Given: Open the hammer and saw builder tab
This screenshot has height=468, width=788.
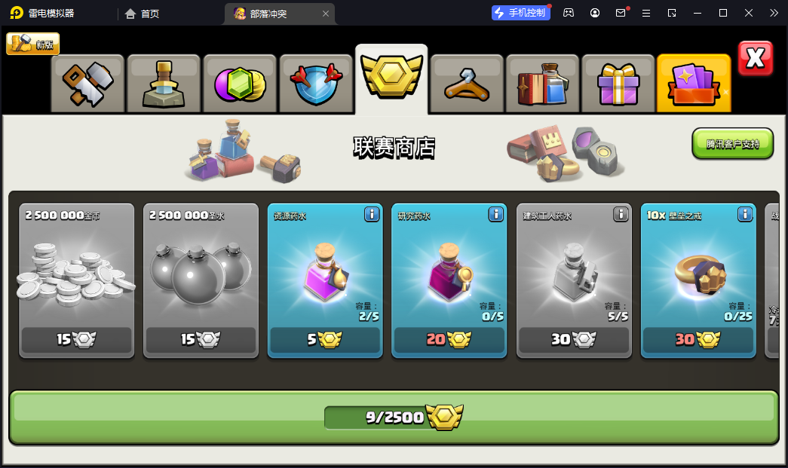Looking at the screenshot, I should click(88, 84).
